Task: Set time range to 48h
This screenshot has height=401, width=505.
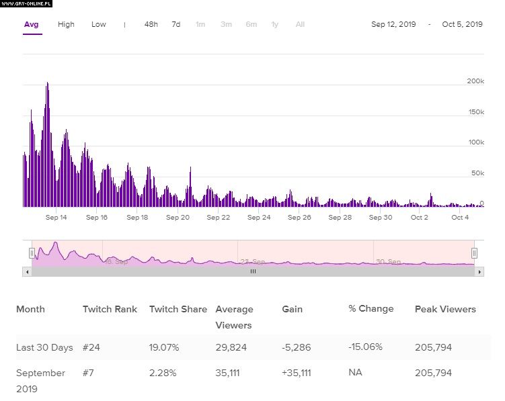Action: (151, 25)
